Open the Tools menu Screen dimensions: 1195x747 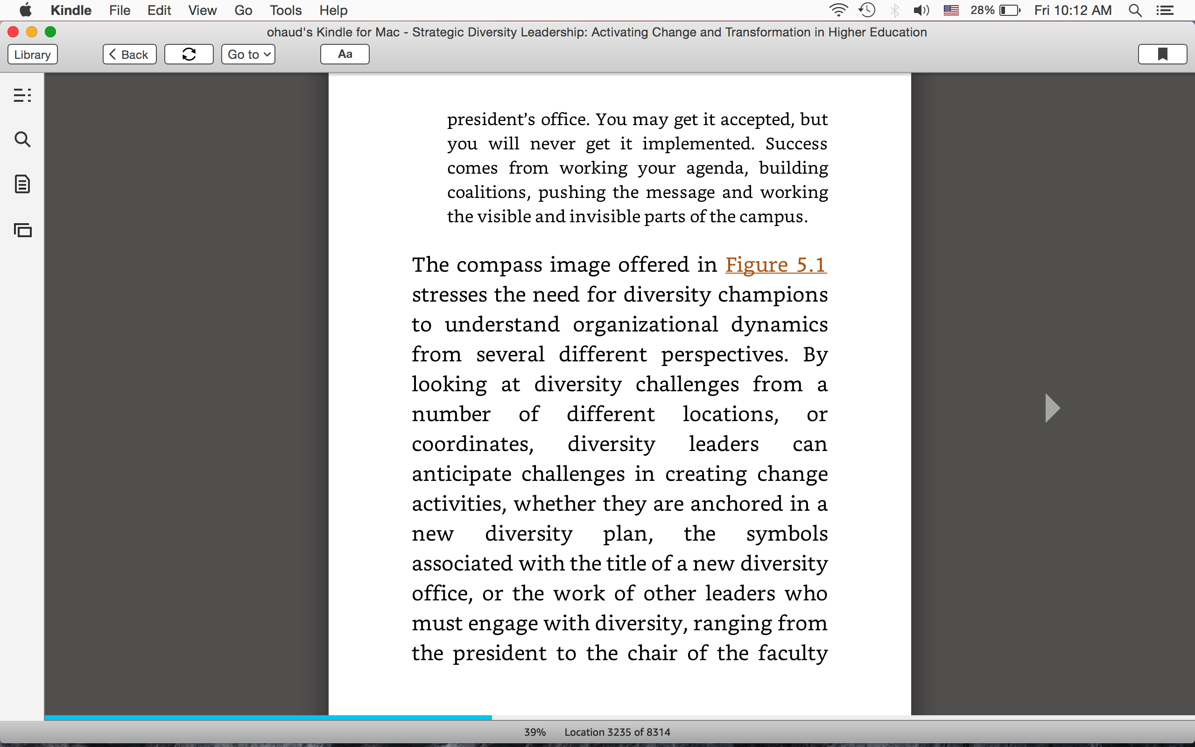pyautogui.click(x=285, y=10)
